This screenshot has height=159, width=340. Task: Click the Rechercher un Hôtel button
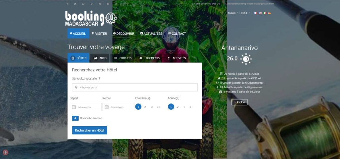click(x=90, y=130)
